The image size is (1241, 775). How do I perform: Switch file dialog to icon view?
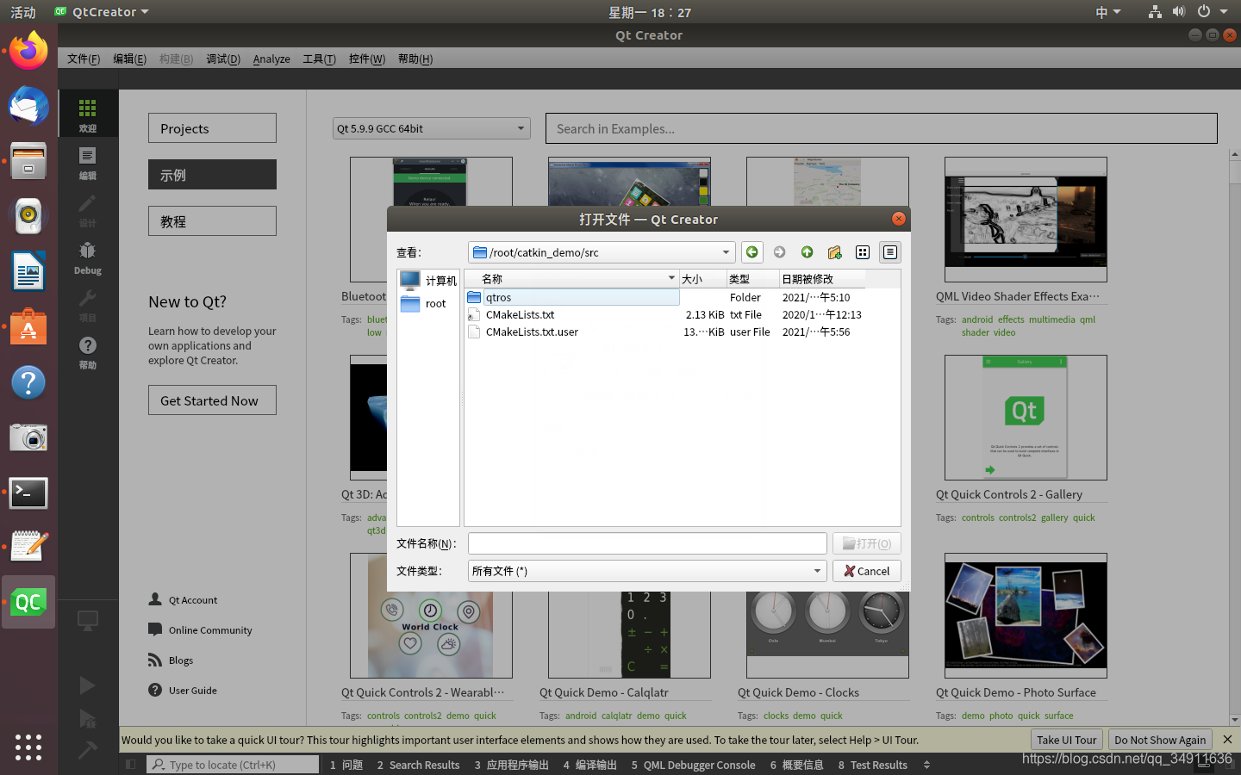coord(863,252)
